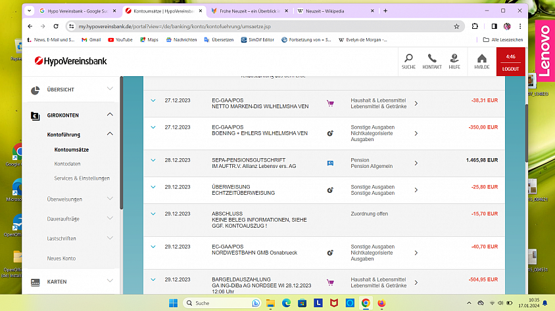Click the Girokonten account icon
Image resolution: width=555 pixels, height=311 pixels.
(x=35, y=115)
